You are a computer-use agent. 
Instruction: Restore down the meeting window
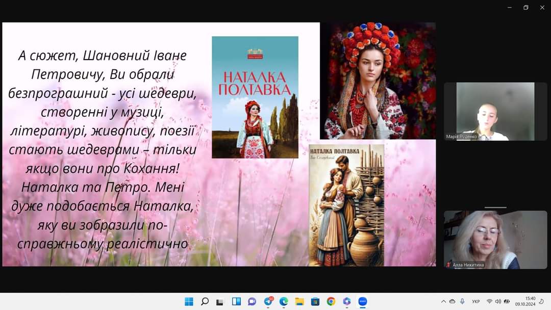(x=525, y=7)
